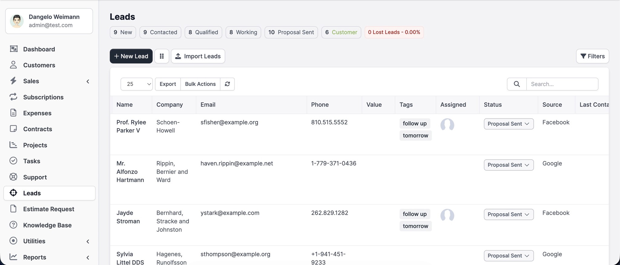This screenshot has width=620, height=265.
Task: Click the Sales lightning bolt icon
Action: (x=13, y=81)
